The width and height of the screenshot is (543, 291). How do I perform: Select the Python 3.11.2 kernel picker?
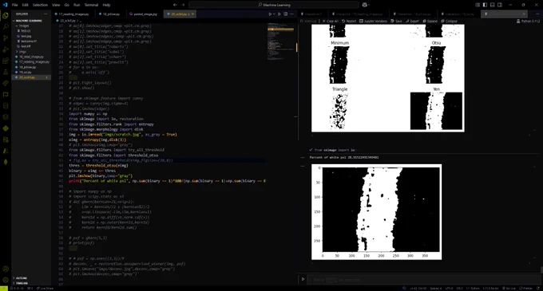click(x=528, y=21)
